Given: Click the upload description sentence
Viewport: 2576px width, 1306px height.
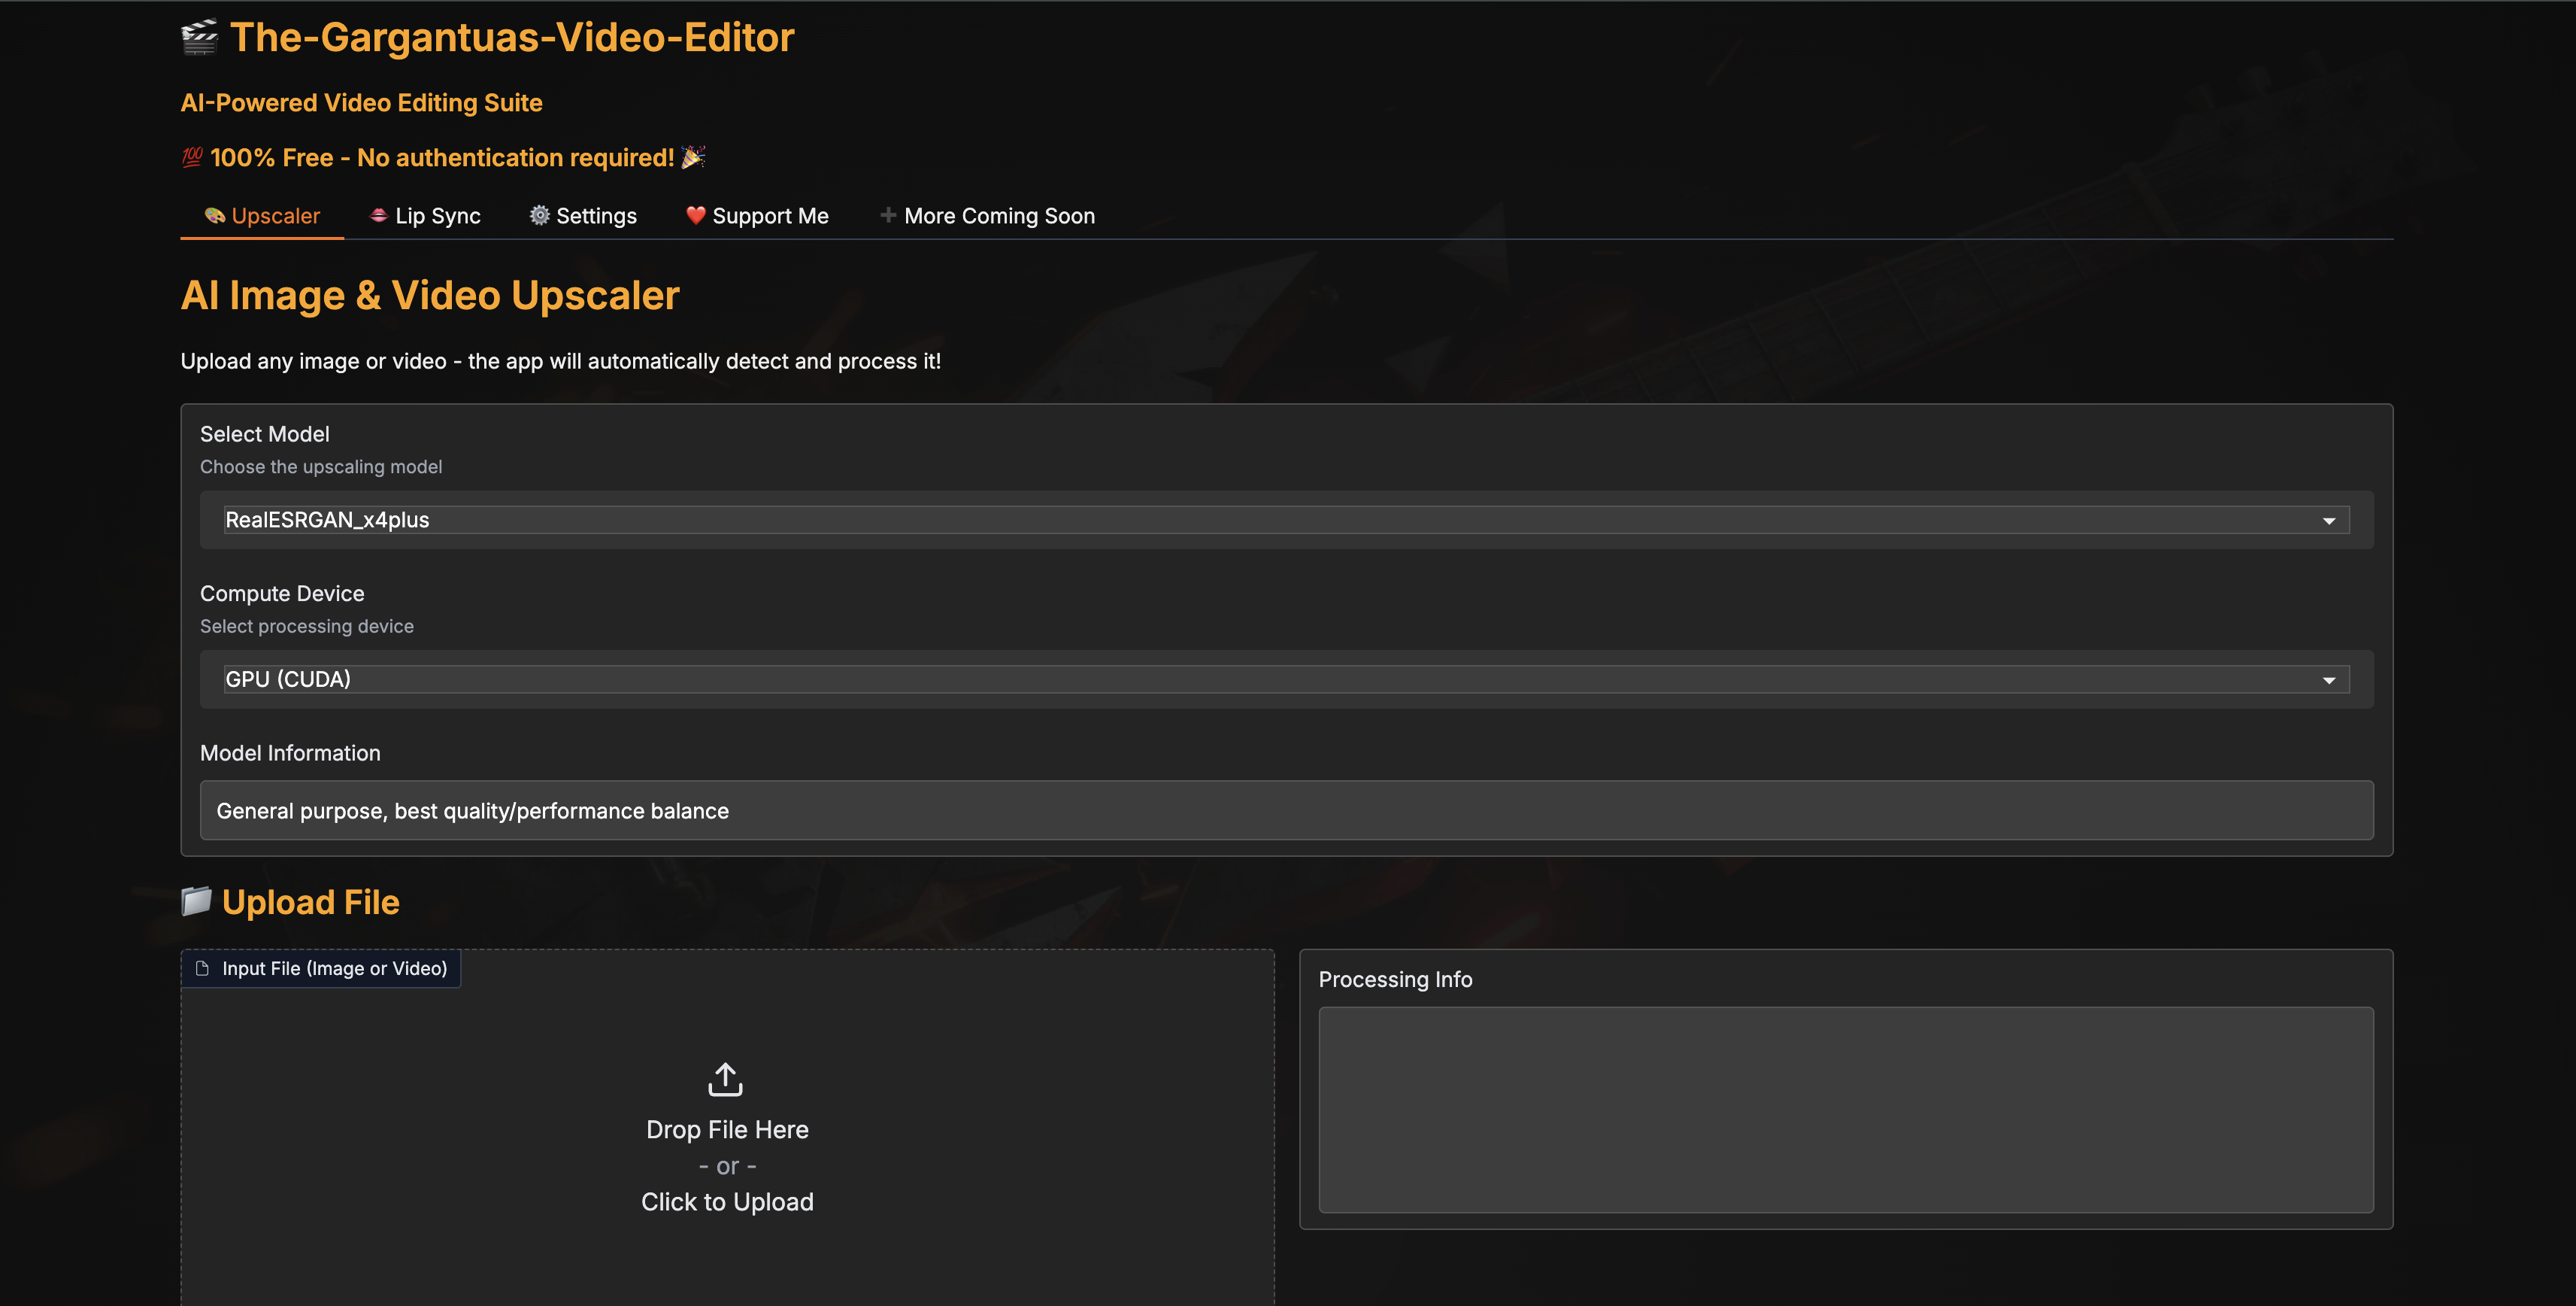Looking at the screenshot, I should pos(561,361).
